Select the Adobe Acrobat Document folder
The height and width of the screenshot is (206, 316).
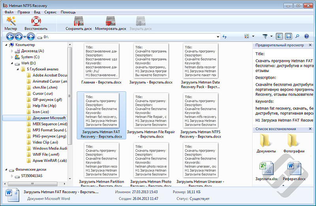[47, 75]
